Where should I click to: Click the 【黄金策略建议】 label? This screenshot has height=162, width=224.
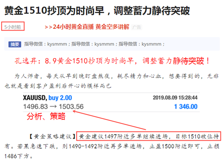52,136
